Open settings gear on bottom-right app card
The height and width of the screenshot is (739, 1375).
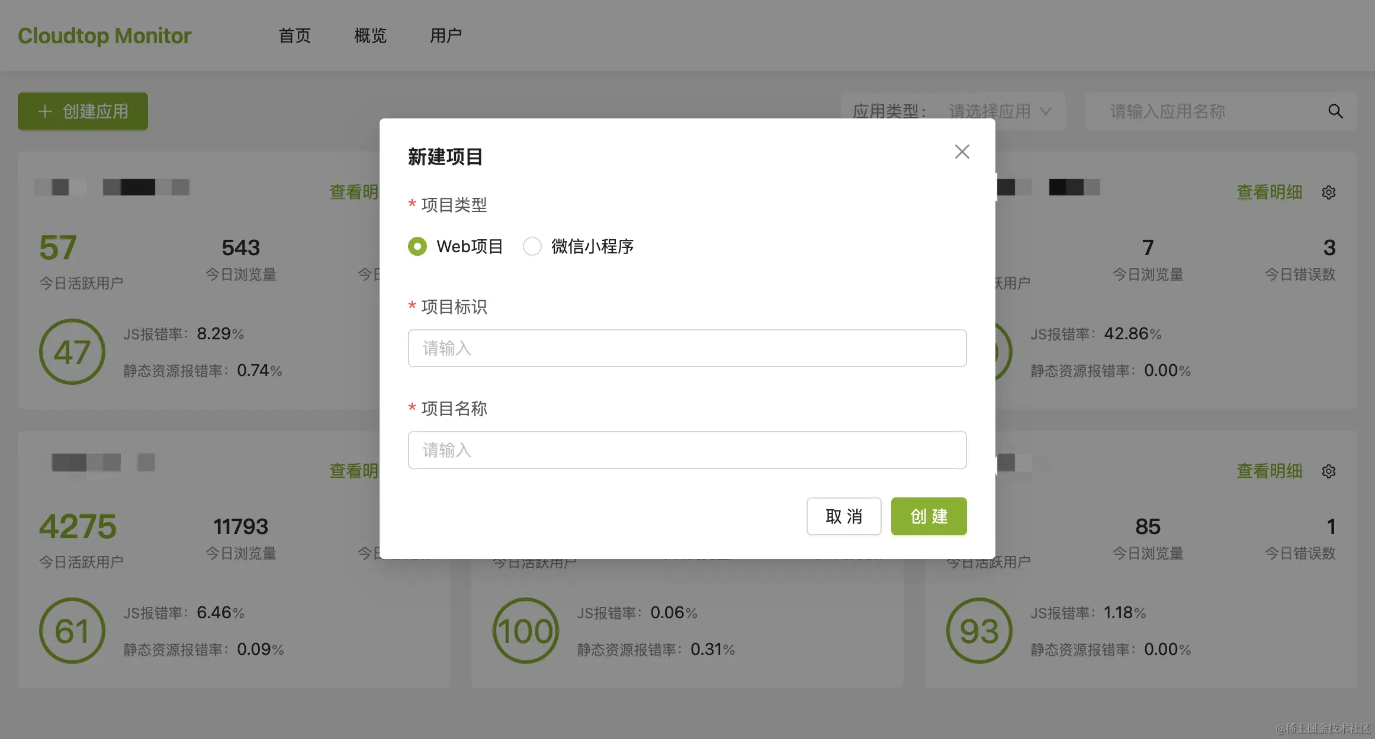point(1329,471)
